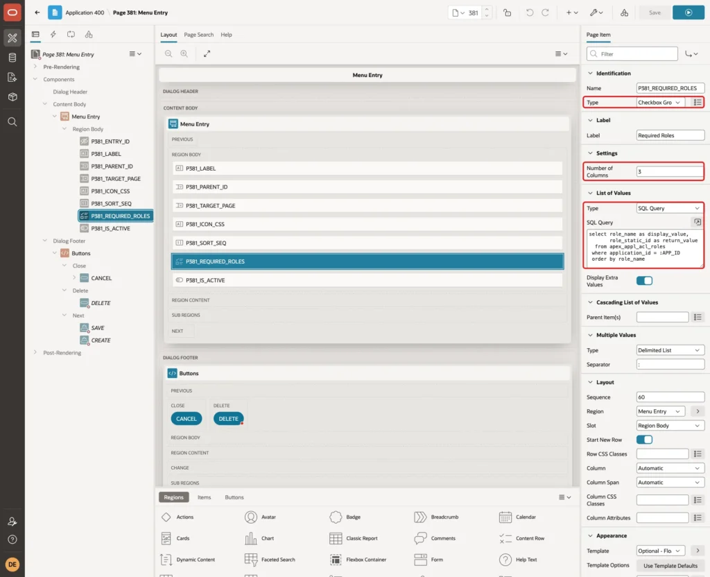Go back with the left arrow icon
The image size is (710, 577).
[37, 12]
